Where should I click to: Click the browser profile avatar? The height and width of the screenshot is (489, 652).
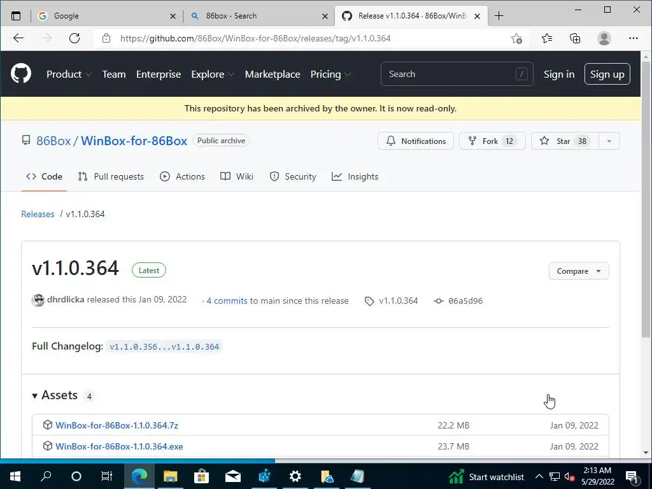(604, 38)
